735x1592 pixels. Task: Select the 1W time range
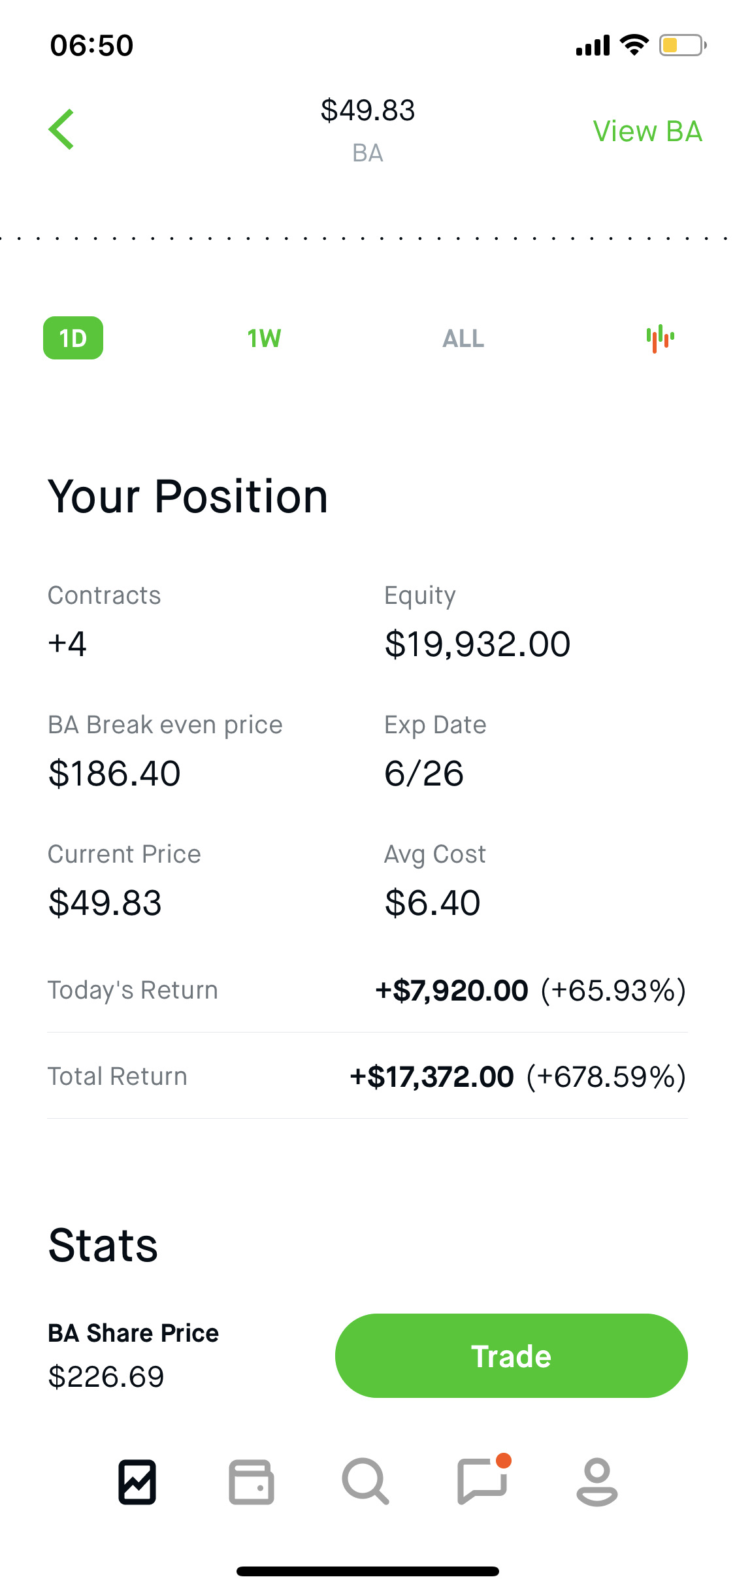point(264,339)
